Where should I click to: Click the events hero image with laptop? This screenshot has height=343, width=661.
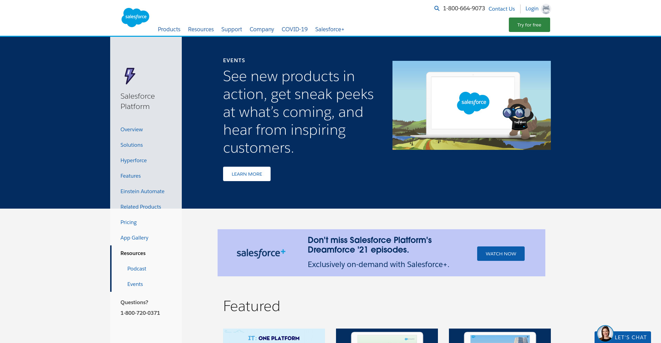tap(472, 105)
